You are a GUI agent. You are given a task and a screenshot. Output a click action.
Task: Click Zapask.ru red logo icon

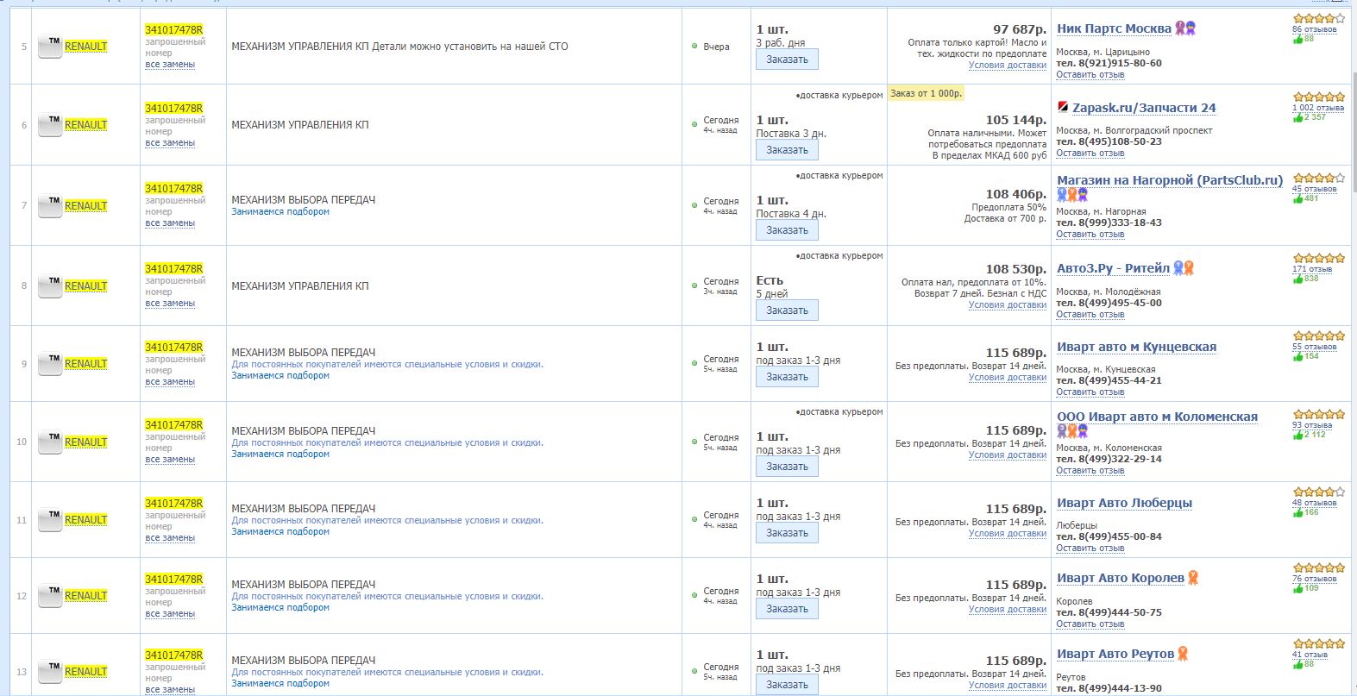1063,108
